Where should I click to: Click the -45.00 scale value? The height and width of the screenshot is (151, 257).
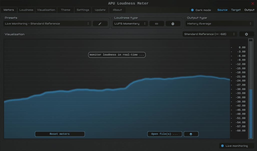pos(241,110)
